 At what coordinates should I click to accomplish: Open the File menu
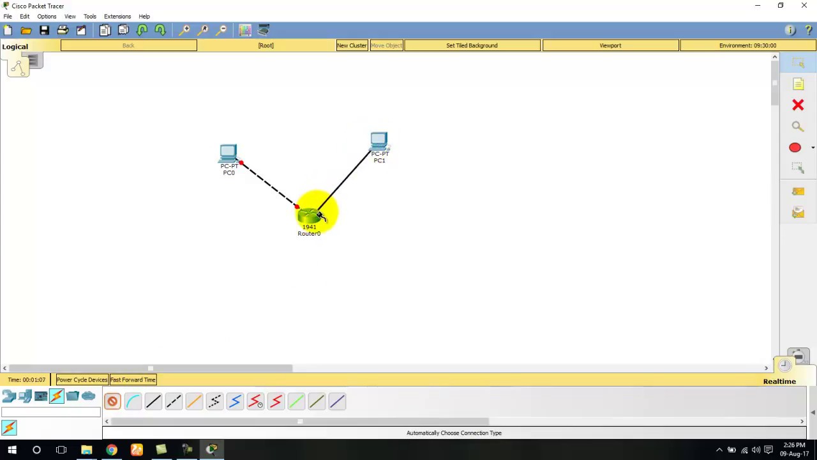tap(8, 17)
